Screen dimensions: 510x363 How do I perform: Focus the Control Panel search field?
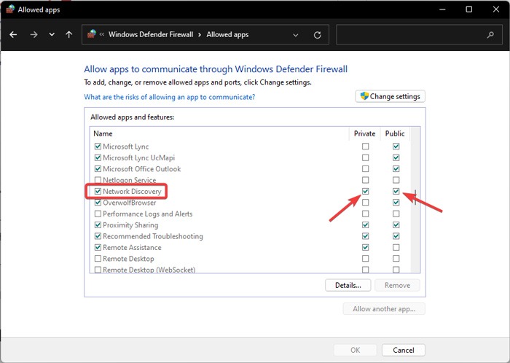tap(419, 34)
